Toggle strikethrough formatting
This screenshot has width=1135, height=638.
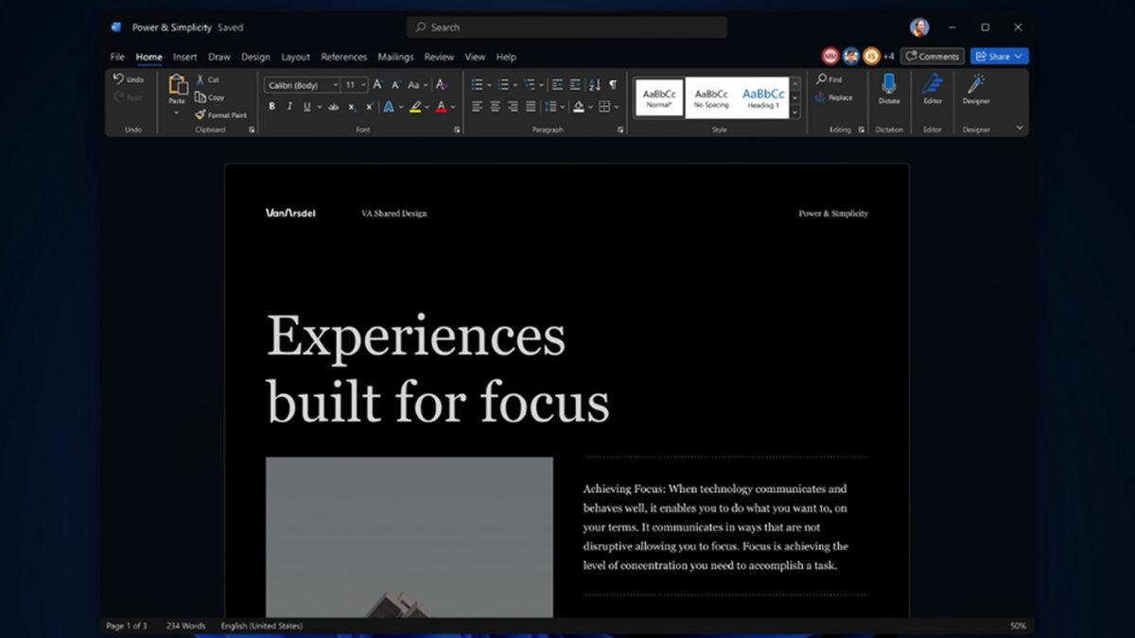333,106
